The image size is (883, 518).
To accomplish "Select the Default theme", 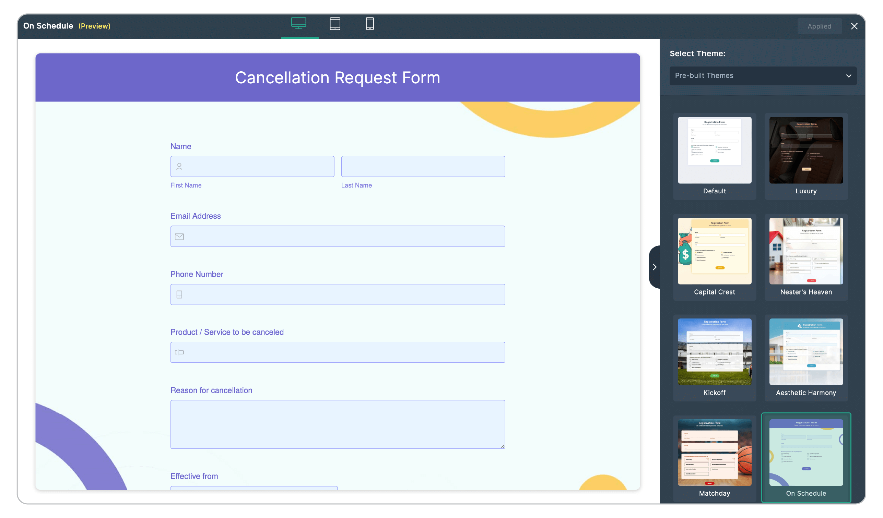I will tap(715, 157).
